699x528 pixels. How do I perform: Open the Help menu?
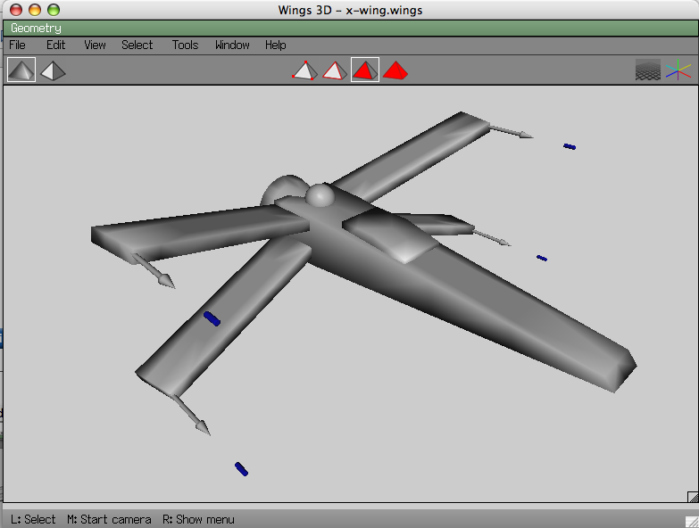pyautogui.click(x=276, y=45)
